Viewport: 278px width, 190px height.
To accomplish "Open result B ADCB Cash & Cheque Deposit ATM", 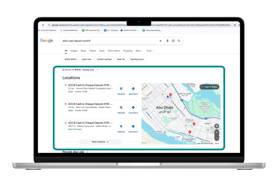I will click(90, 104).
